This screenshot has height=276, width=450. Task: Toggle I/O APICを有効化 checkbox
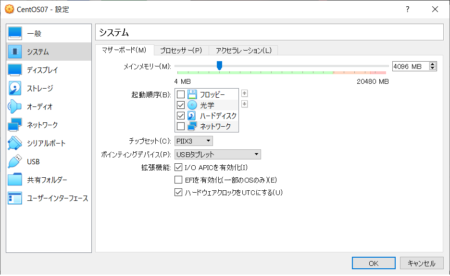coord(178,167)
